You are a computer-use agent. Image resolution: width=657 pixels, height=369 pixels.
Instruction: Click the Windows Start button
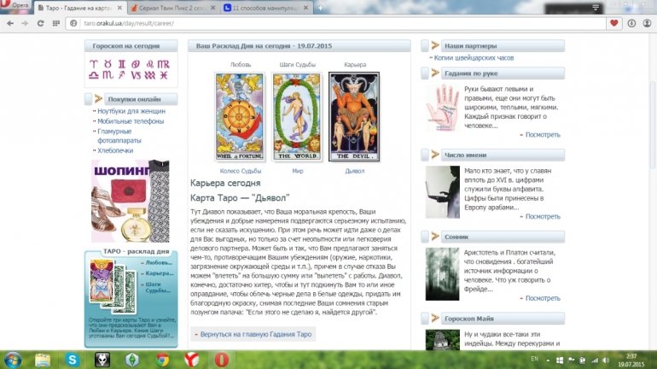tap(13, 359)
